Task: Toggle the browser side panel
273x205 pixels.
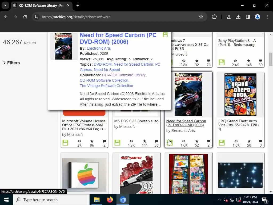Action: 248,17
